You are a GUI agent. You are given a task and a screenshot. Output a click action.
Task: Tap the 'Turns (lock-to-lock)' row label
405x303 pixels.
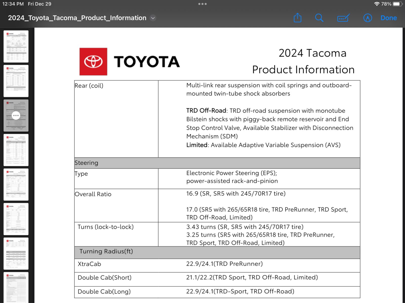tap(106, 227)
